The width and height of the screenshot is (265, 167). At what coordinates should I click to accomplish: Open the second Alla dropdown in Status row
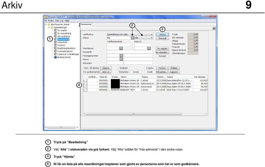(144, 38)
